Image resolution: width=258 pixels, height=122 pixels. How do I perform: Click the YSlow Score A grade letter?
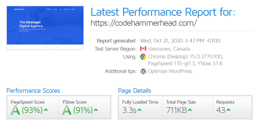click(67, 110)
